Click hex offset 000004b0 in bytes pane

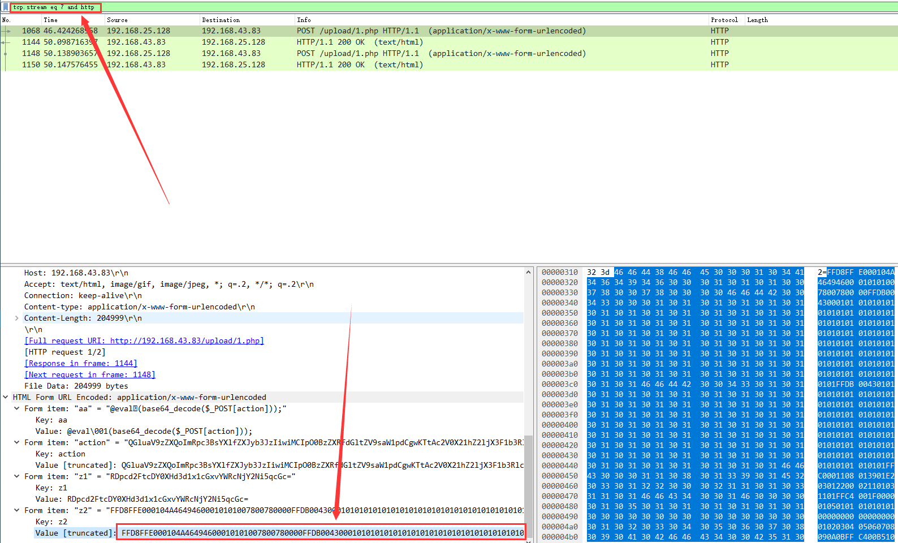point(560,537)
